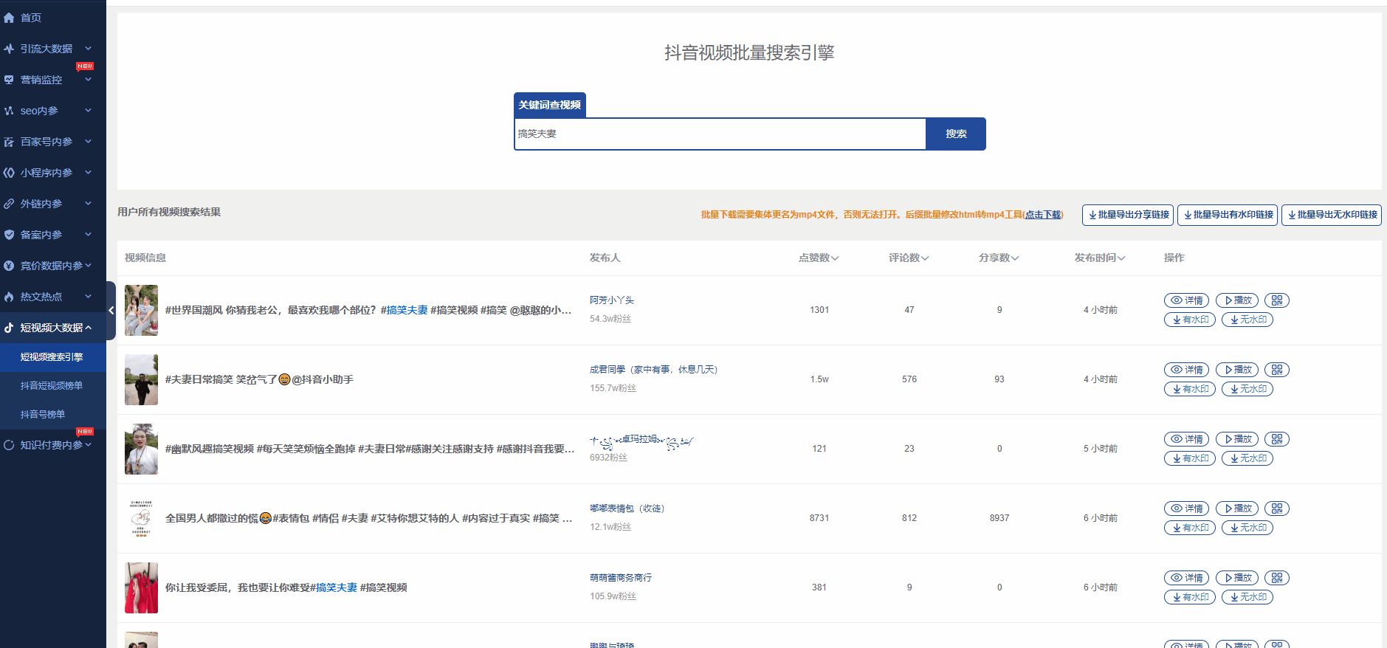Open 短视频搜索引擎 submenu item
1387x648 pixels.
[53, 357]
